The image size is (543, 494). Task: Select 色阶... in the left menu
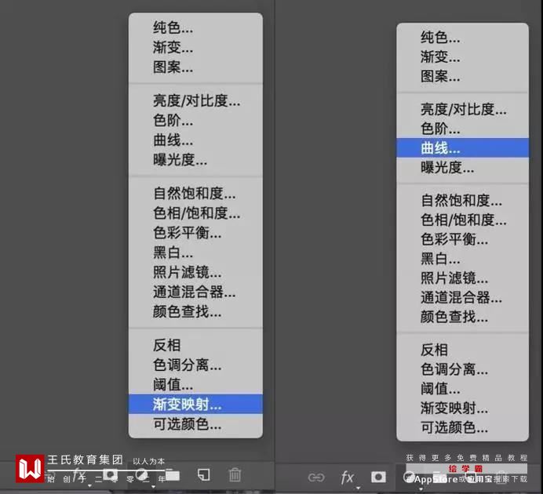(x=195, y=121)
